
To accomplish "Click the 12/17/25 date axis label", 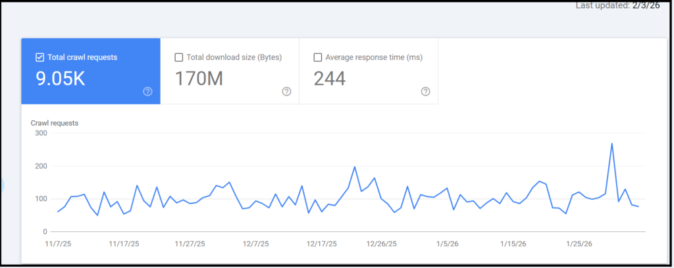I will 321,244.
